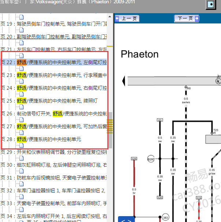Click document icon above page 33 row
Image resolution: width=221 pixels, height=222 pixels.
coord(21,197)
